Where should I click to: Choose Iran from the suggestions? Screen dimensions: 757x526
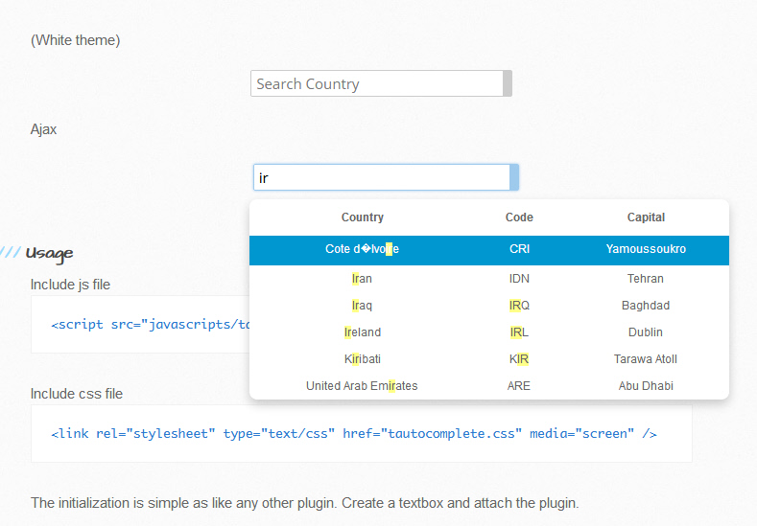click(x=362, y=279)
